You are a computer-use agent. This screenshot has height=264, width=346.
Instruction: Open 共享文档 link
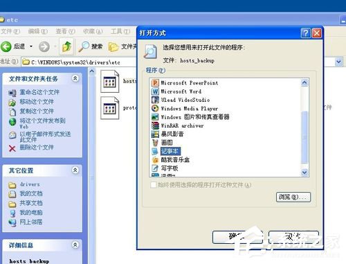point(31,203)
